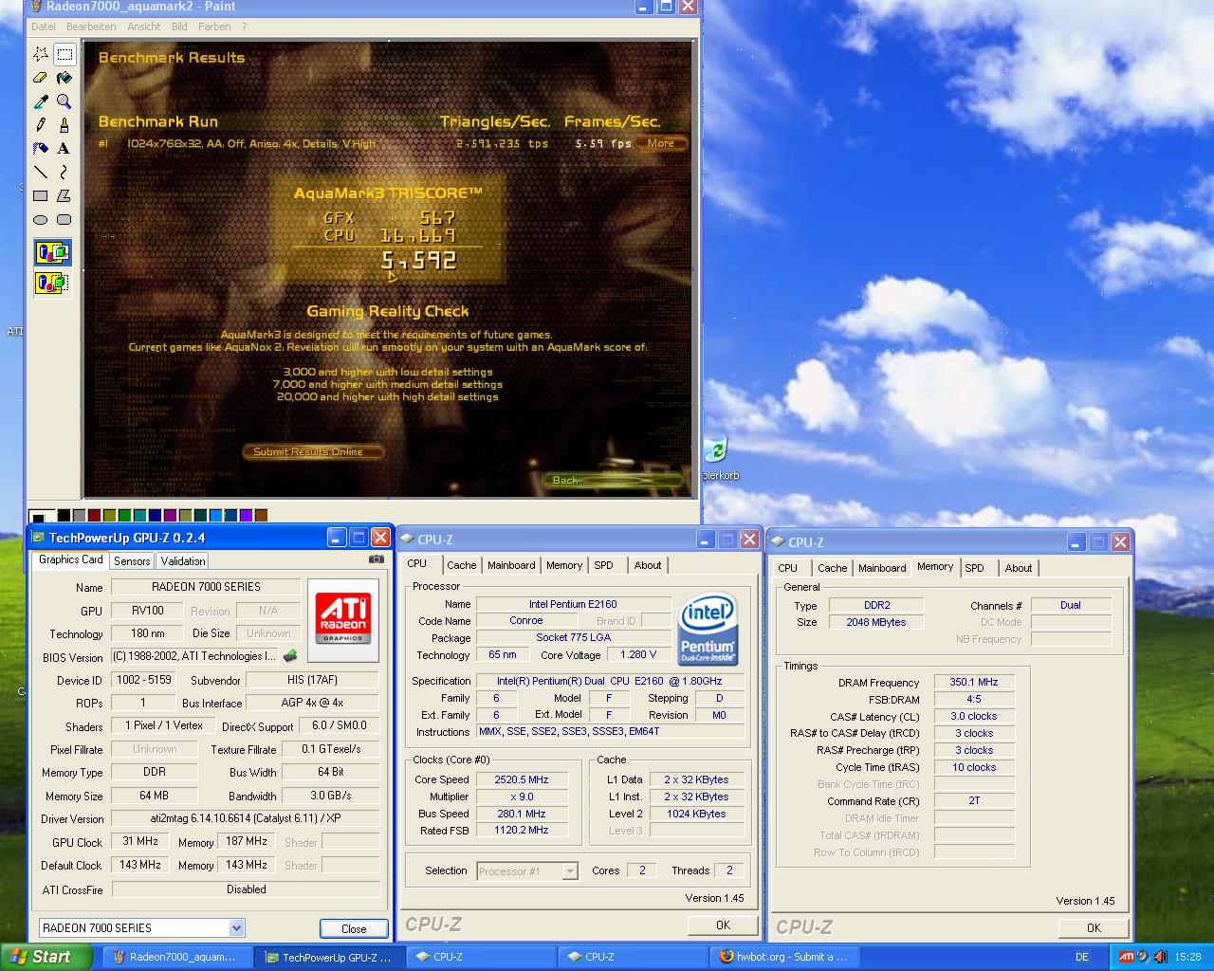Switch to the Validation tab in GPU-Z
Screen dimensions: 1214x971
click(x=183, y=560)
